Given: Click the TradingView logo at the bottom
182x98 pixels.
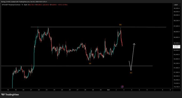Looking at the screenshot, I should pyautogui.click(x=10, y=95).
